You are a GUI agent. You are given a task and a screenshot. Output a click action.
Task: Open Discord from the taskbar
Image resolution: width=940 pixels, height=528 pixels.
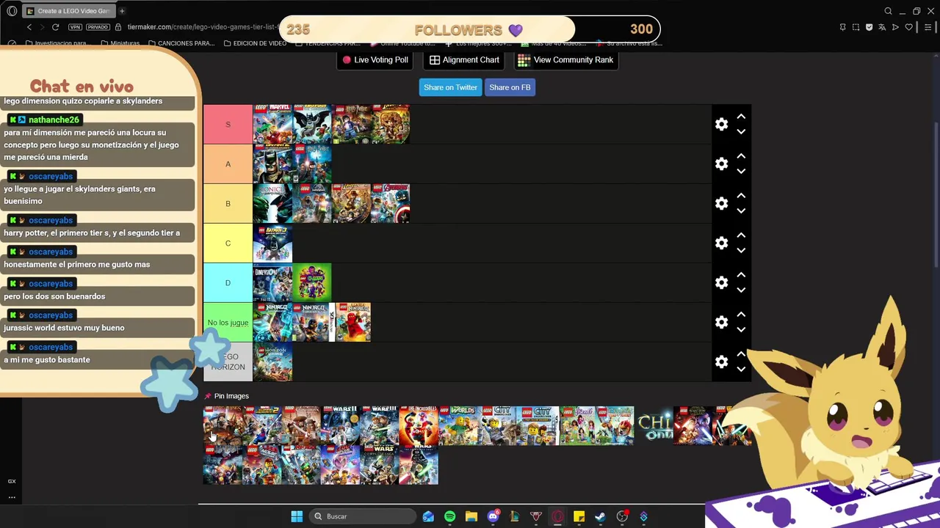pyautogui.click(x=493, y=516)
